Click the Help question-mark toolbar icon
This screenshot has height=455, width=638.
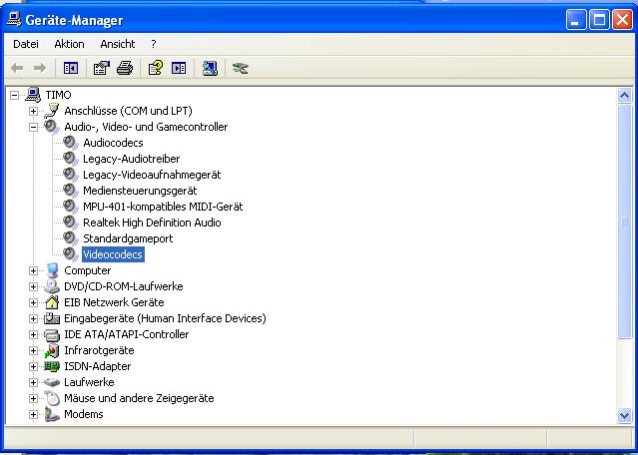tap(156, 68)
